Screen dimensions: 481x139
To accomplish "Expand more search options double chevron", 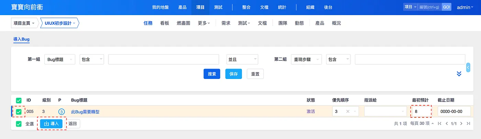I will (x=459, y=74).
